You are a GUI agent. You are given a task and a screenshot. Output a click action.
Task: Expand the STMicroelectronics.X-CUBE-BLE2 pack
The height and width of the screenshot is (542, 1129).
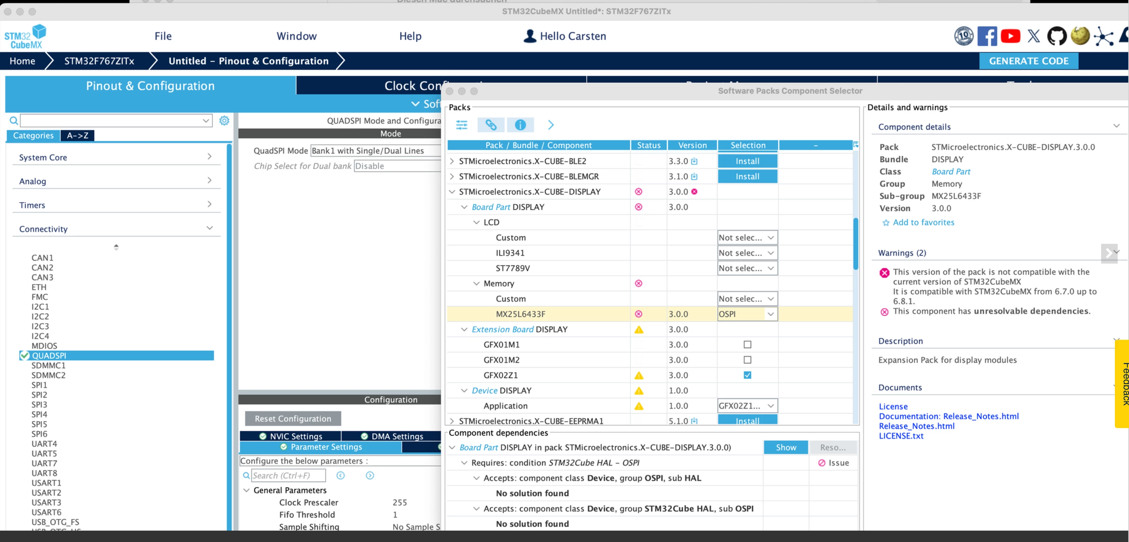[452, 161]
